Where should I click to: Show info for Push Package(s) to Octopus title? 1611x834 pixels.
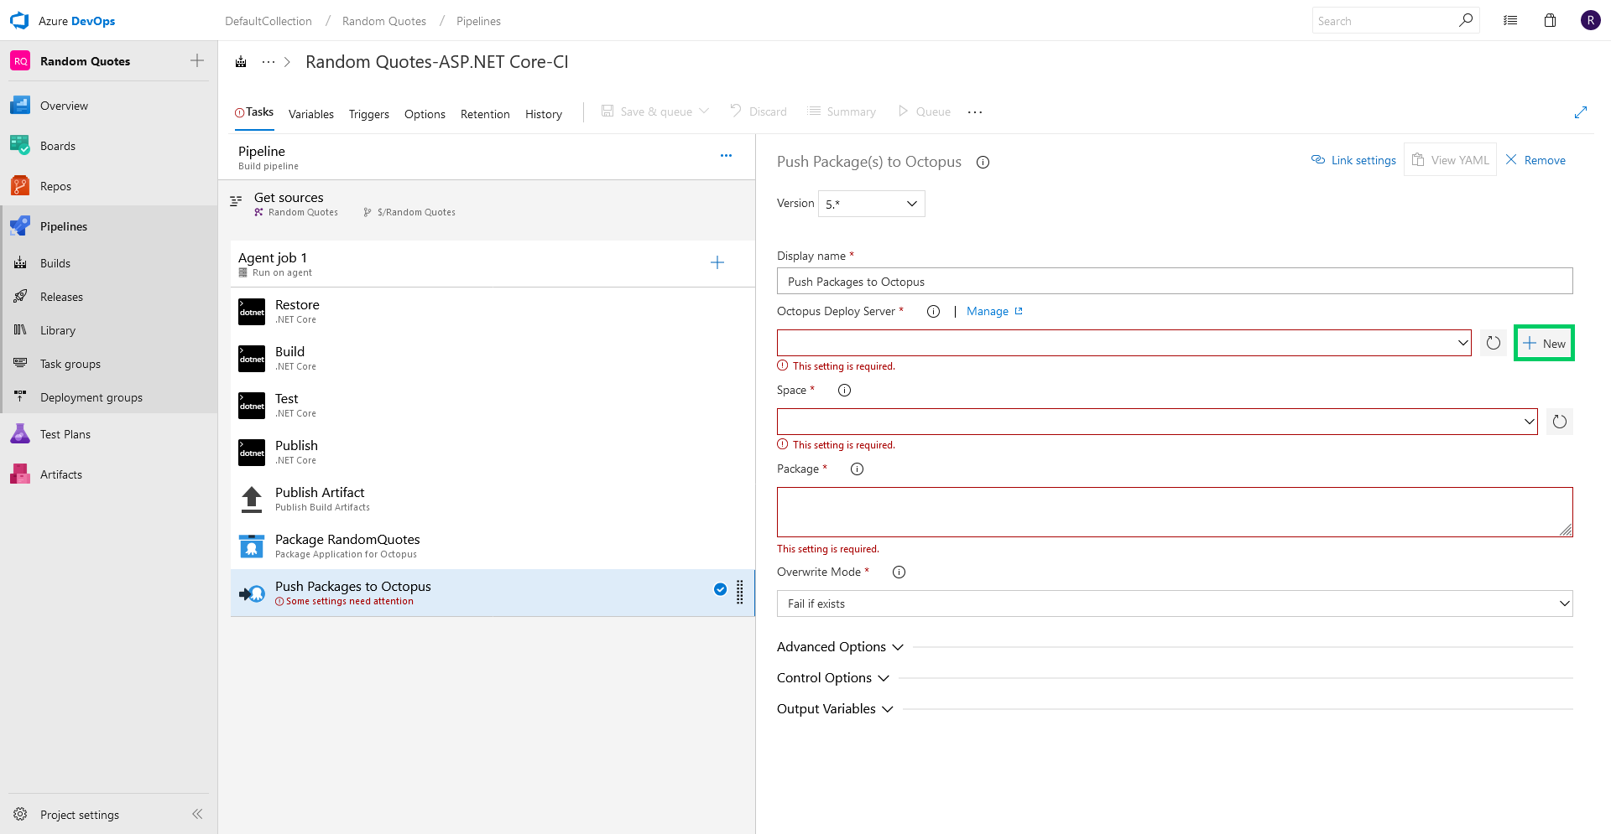983,163
